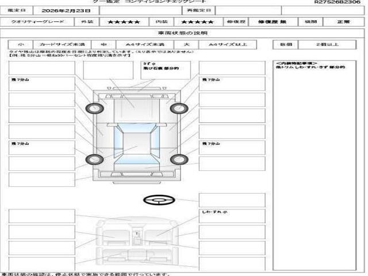Select the front right tire on car diagram
Image resolution: width=368 pixels, height=276 pixels.
[179, 109]
